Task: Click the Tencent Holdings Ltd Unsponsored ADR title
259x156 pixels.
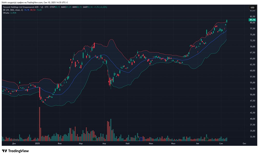Action: coord(21,7)
